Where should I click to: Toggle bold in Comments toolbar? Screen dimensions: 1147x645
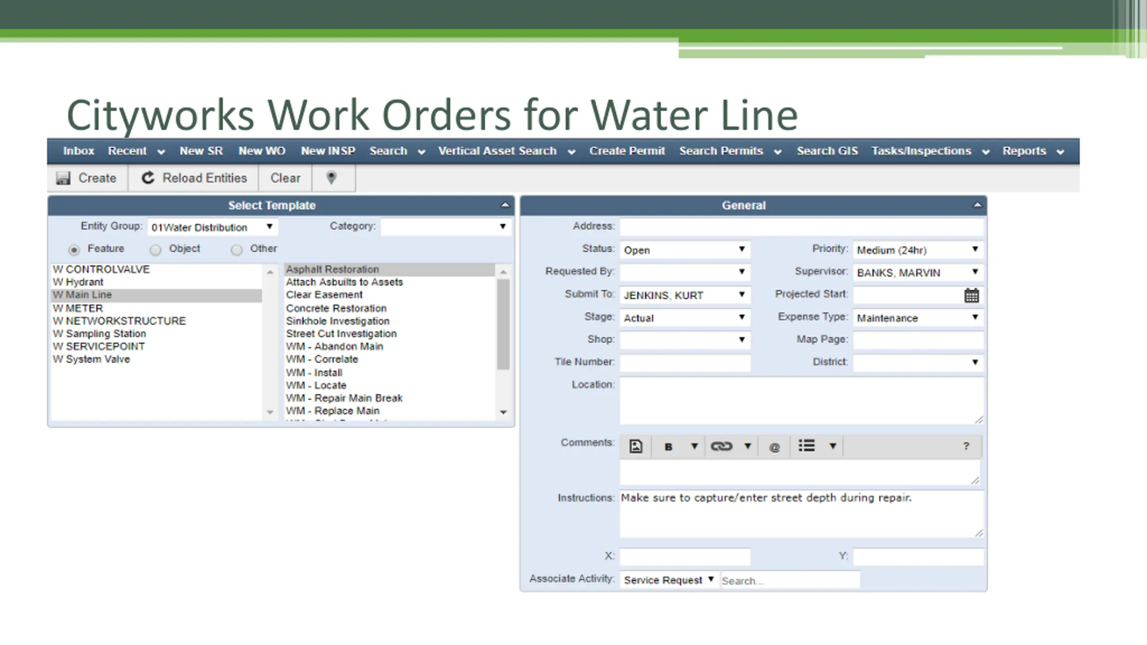coord(668,447)
